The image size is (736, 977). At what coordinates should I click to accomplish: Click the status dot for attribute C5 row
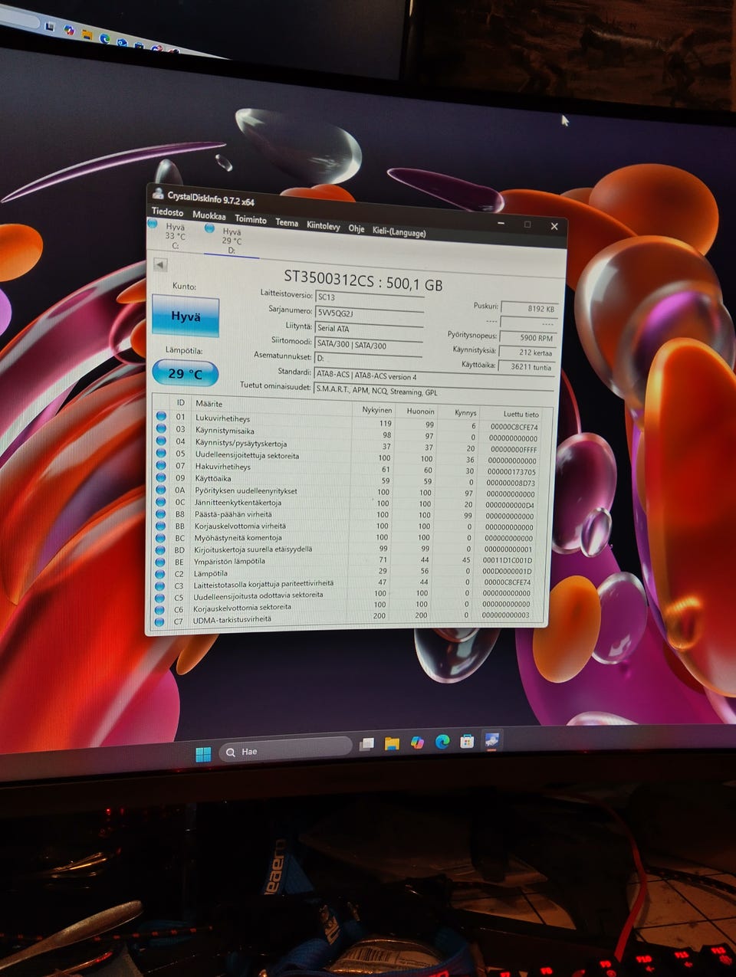click(159, 597)
